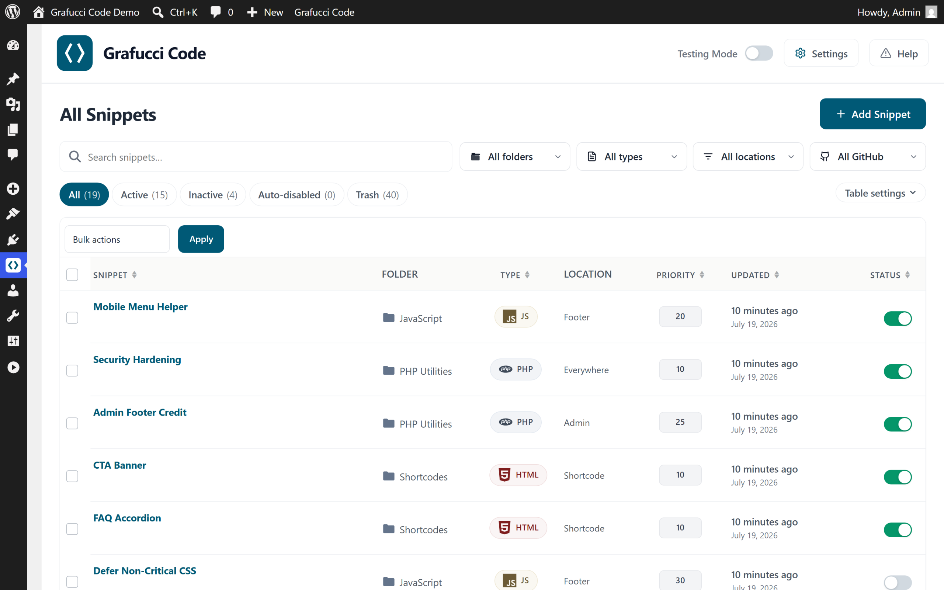Open Users sidebar icon

tap(13, 291)
